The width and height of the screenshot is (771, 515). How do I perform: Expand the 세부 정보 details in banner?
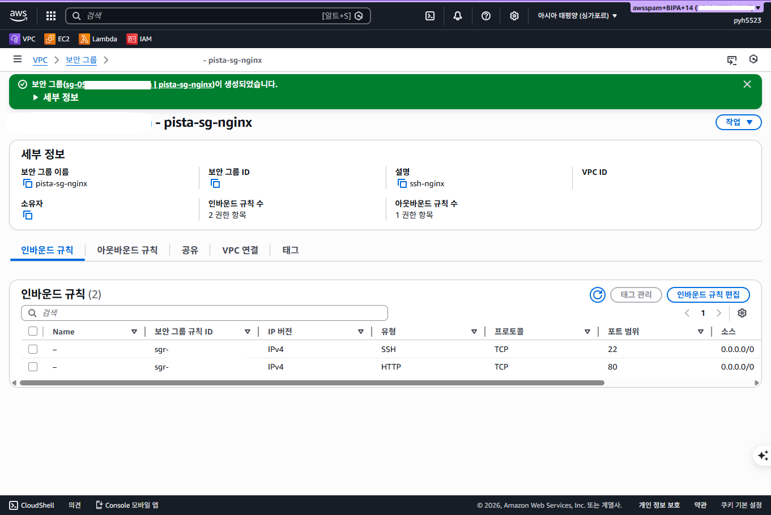tap(56, 97)
